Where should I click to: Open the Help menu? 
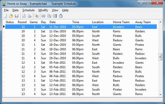tap(65, 10)
